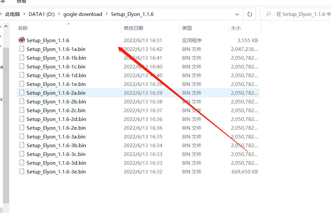
Task: Open the Setup_Elyon_1.1.6 application icon
Action: coord(22,40)
